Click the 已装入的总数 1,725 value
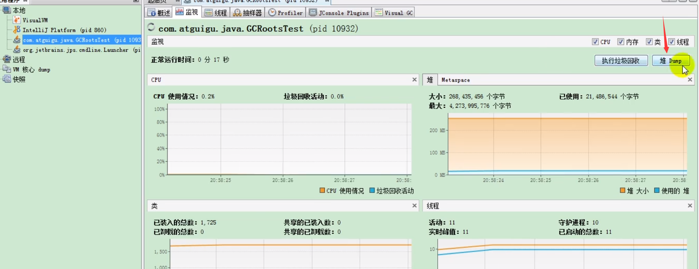The image size is (699, 269). [x=209, y=223]
